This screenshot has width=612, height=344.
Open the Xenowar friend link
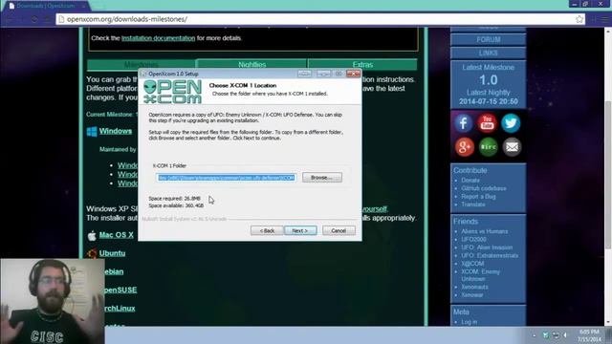472,295
